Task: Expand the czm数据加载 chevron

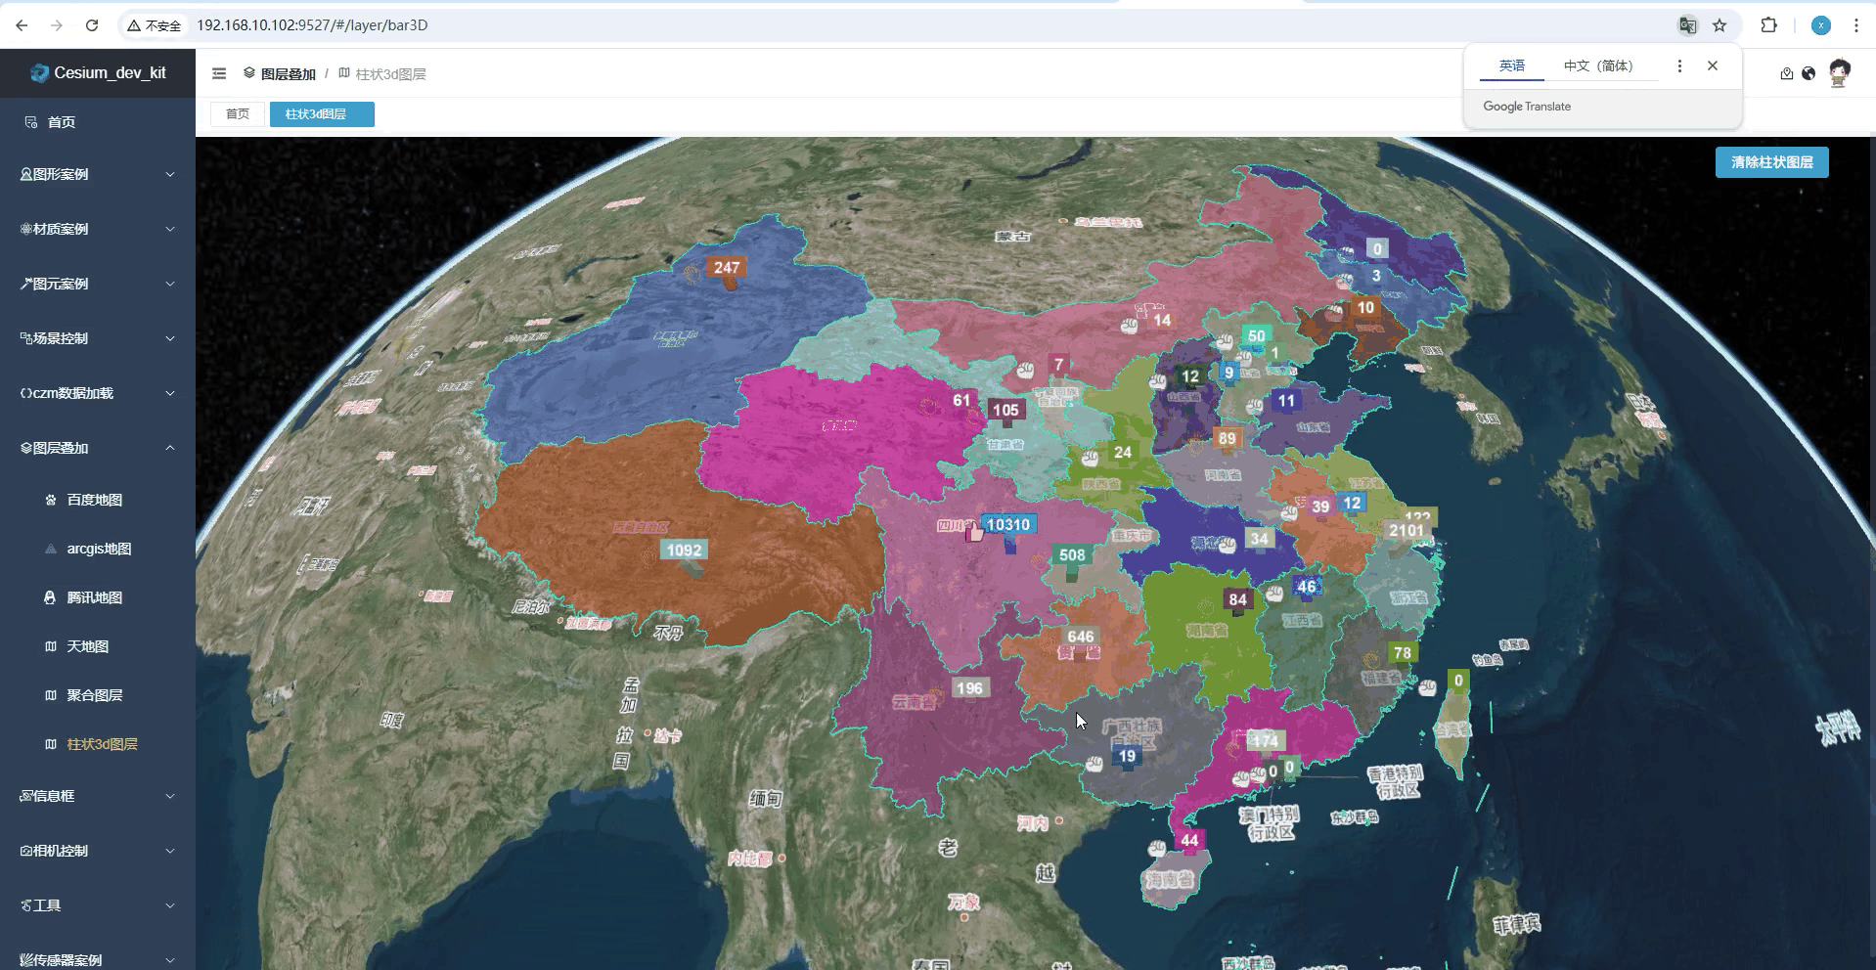Action: (x=170, y=393)
